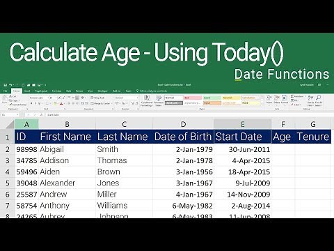Toggle underline formatting
The width and height of the screenshot is (334, 251).
pos(39,103)
